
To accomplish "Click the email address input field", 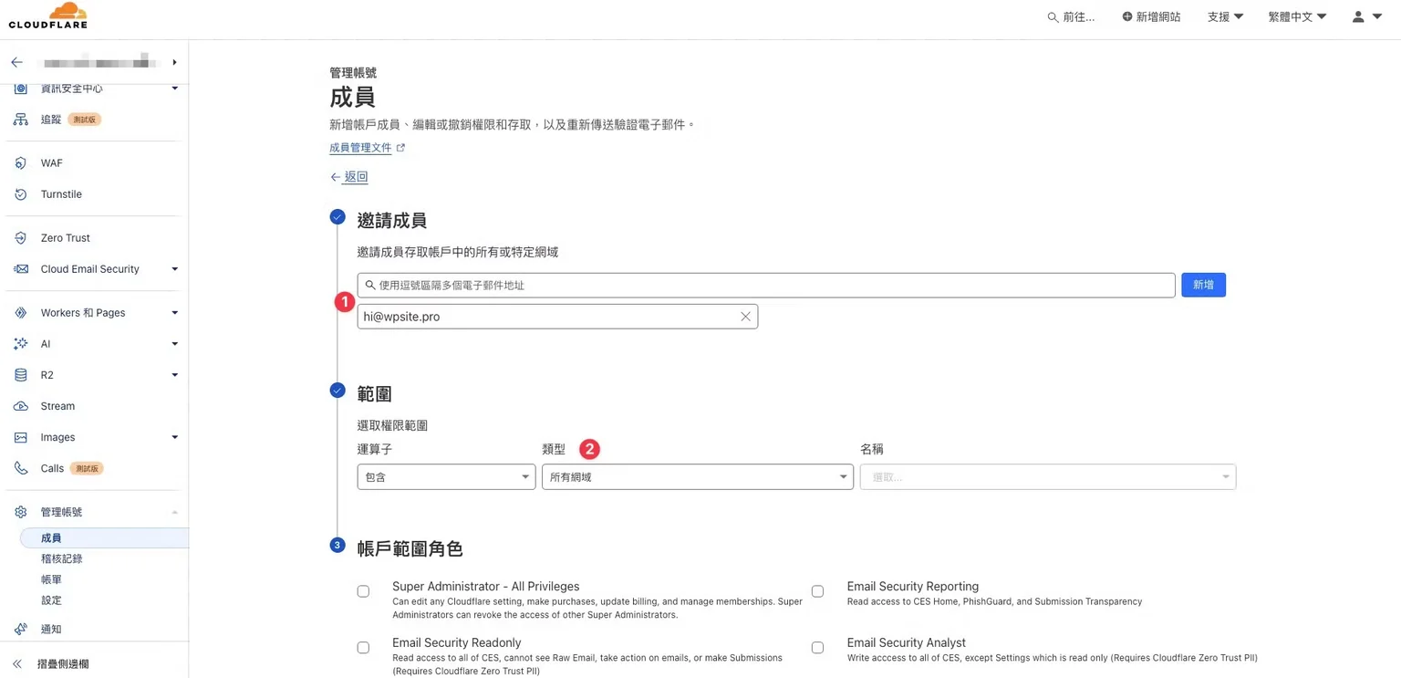I will pos(766,286).
